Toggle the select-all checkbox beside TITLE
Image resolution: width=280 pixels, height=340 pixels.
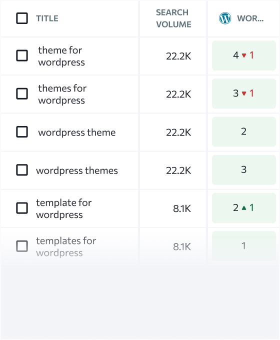[22, 18]
